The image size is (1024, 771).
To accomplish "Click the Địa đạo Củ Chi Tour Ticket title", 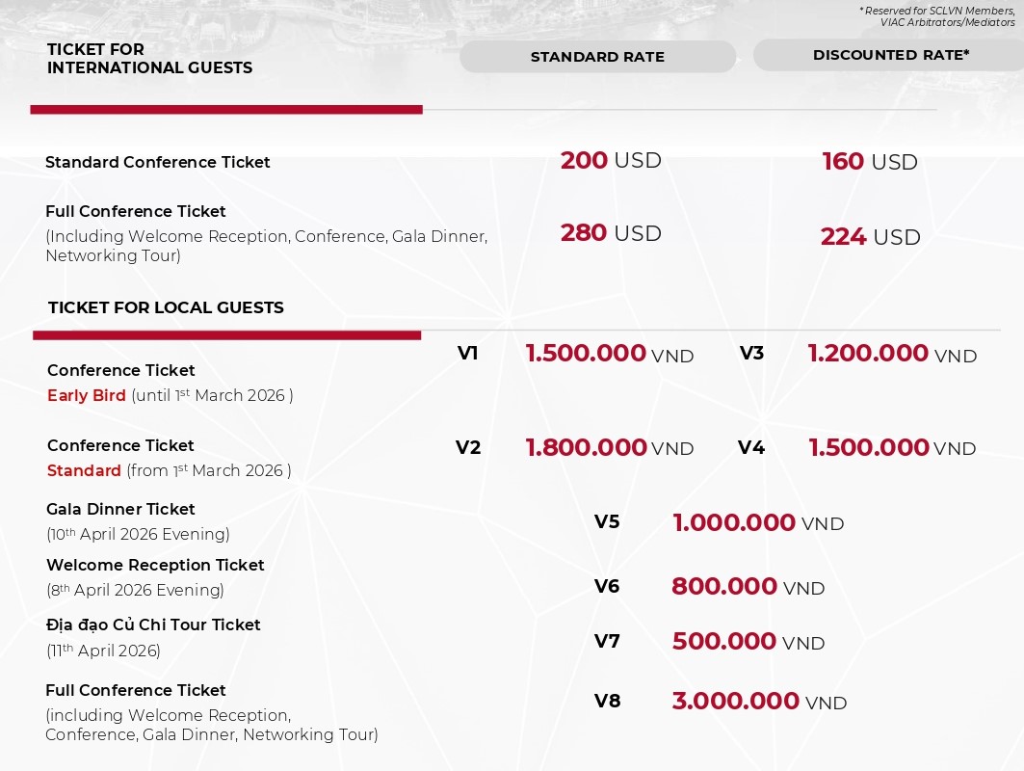I will pyautogui.click(x=153, y=625).
